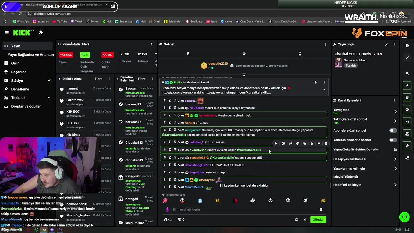Click the trash icon atop Sohbet panel

(x=188, y=54)
